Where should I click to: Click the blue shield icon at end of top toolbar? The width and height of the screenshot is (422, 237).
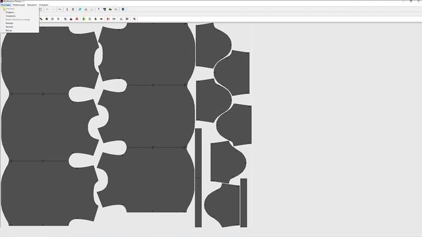(x=123, y=9)
